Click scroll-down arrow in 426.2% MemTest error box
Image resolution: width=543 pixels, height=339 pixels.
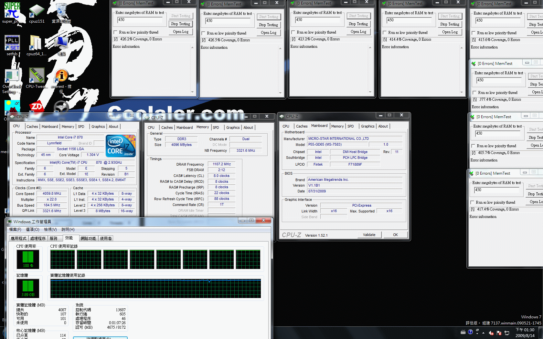coord(192,92)
